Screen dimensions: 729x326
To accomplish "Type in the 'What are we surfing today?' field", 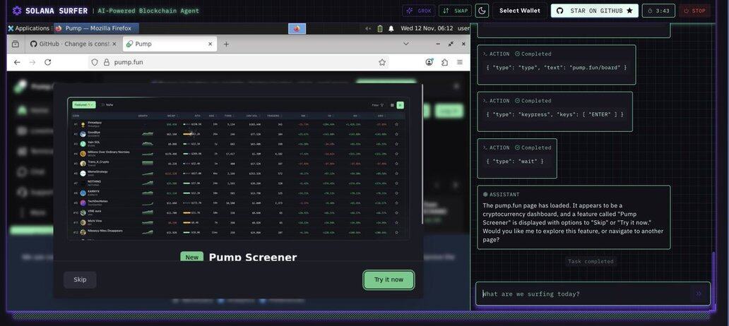I will coord(583,294).
